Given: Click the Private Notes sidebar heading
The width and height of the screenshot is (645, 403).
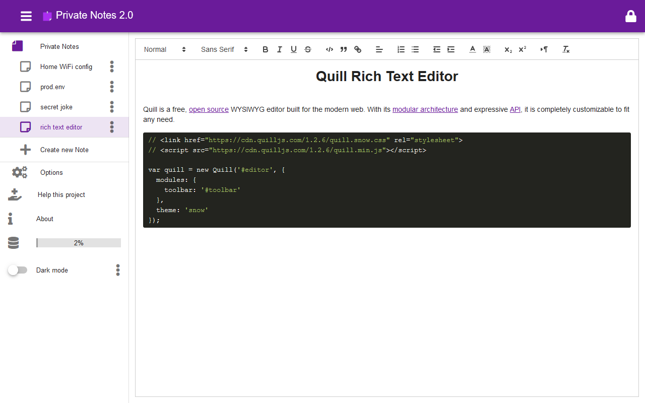Looking at the screenshot, I should [59, 46].
